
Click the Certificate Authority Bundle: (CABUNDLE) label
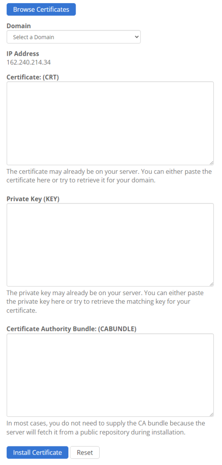point(71,329)
